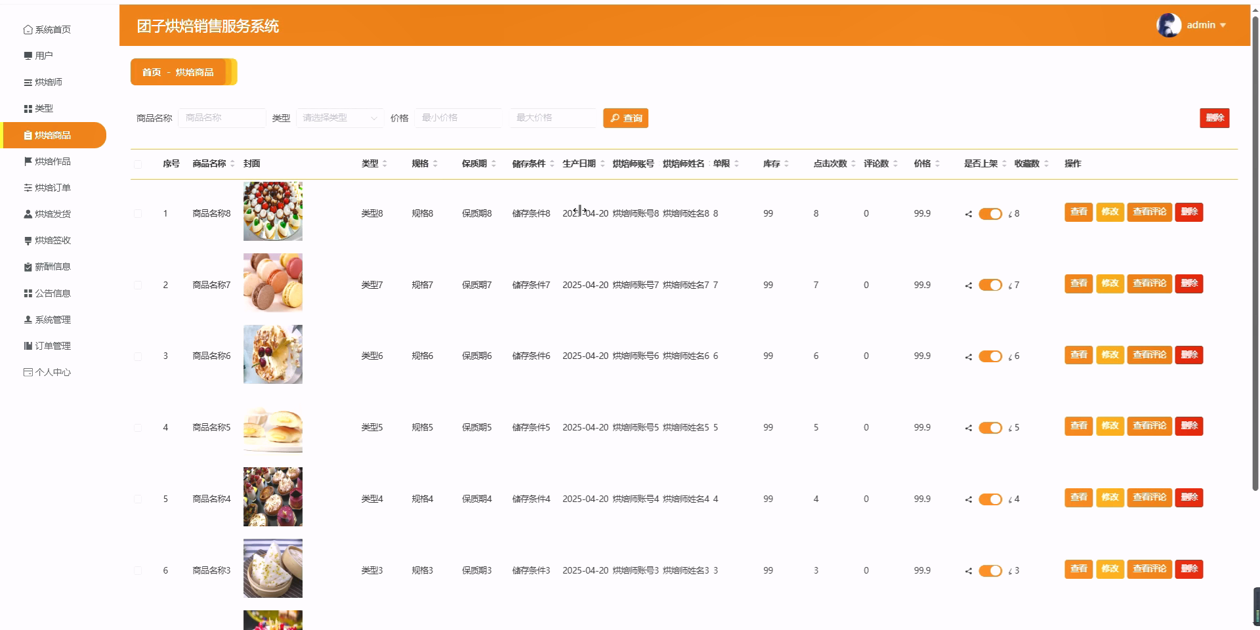Viewport: 1260px width, 630px height.
Task: Click 删除 button for 商品名称5
Action: pos(1189,426)
